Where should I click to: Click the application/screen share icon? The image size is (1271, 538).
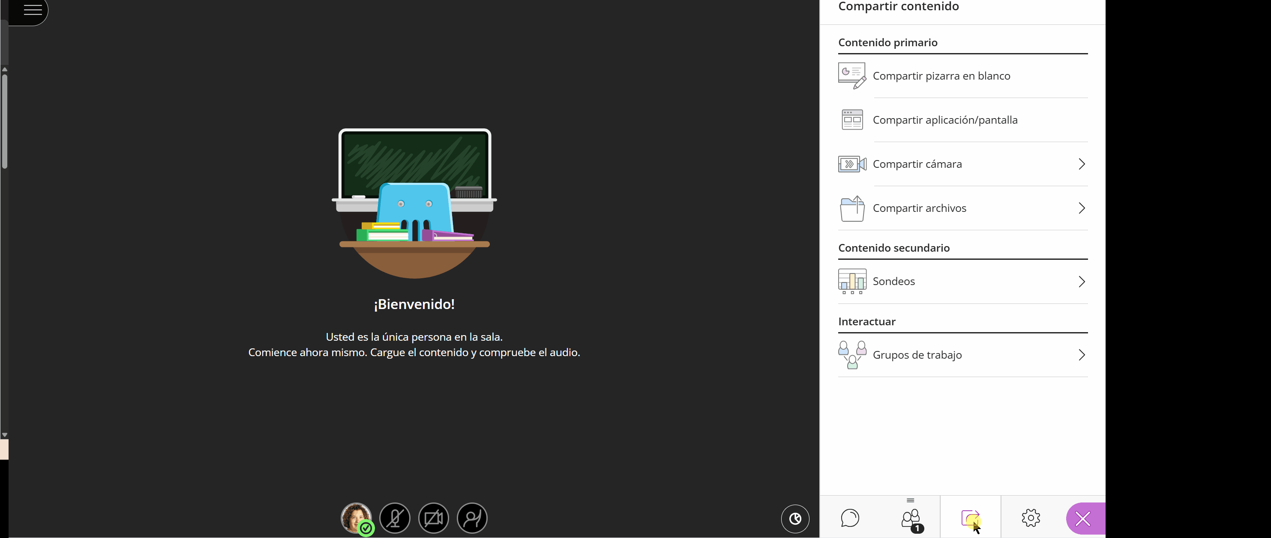[x=852, y=120]
